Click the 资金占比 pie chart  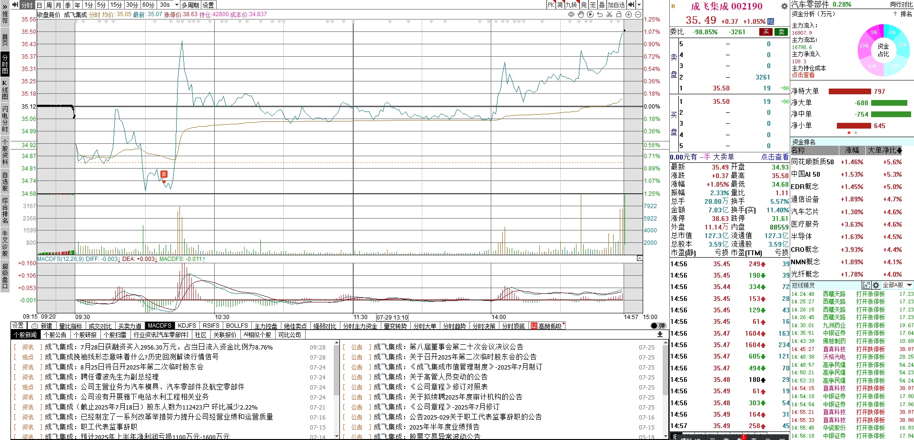884,50
